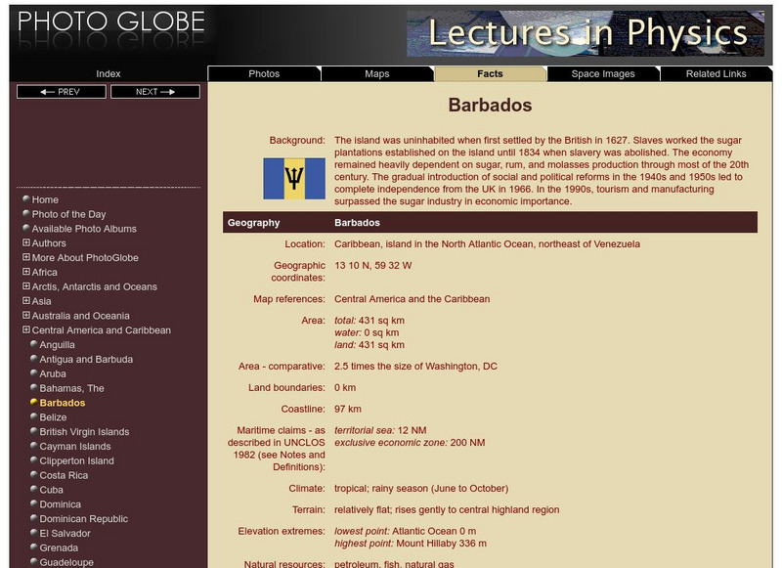Click '2.5 times the size of Washington, DC'

[x=415, y=366]
